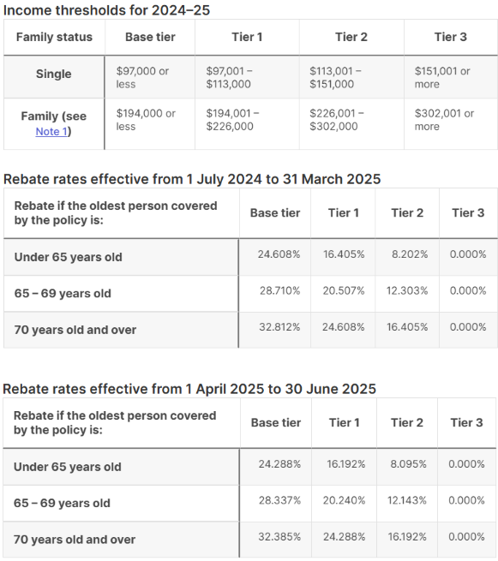Click the heading for rates from 1 April 2025
The image size is (498, 561).
click(x=189, y=389)
